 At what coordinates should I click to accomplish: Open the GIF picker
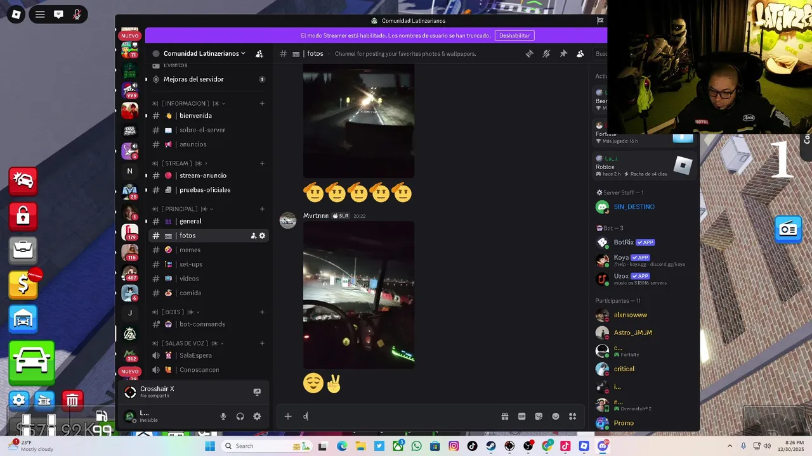[521, 416]
